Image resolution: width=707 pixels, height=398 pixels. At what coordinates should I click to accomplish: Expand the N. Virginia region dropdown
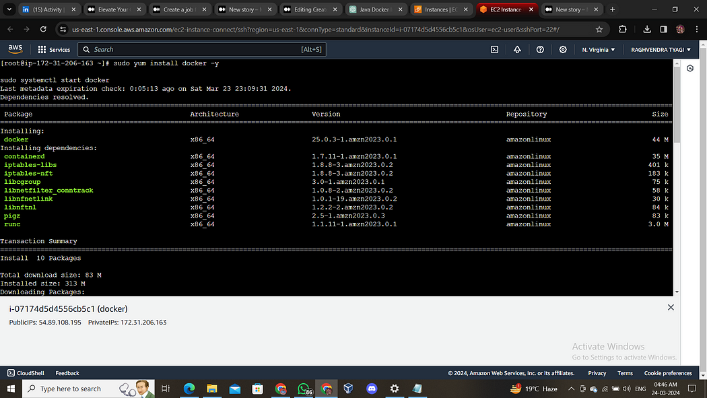click(598, 49)
